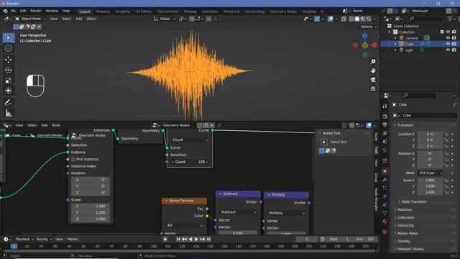Viewport: 460px width, 259px height.
Task: Switch to solid viewport shading
Action: [357, 19]
